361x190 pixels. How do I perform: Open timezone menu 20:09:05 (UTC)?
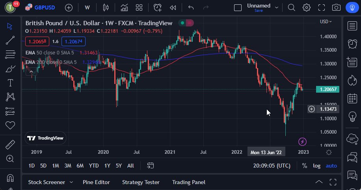point(272,166)
